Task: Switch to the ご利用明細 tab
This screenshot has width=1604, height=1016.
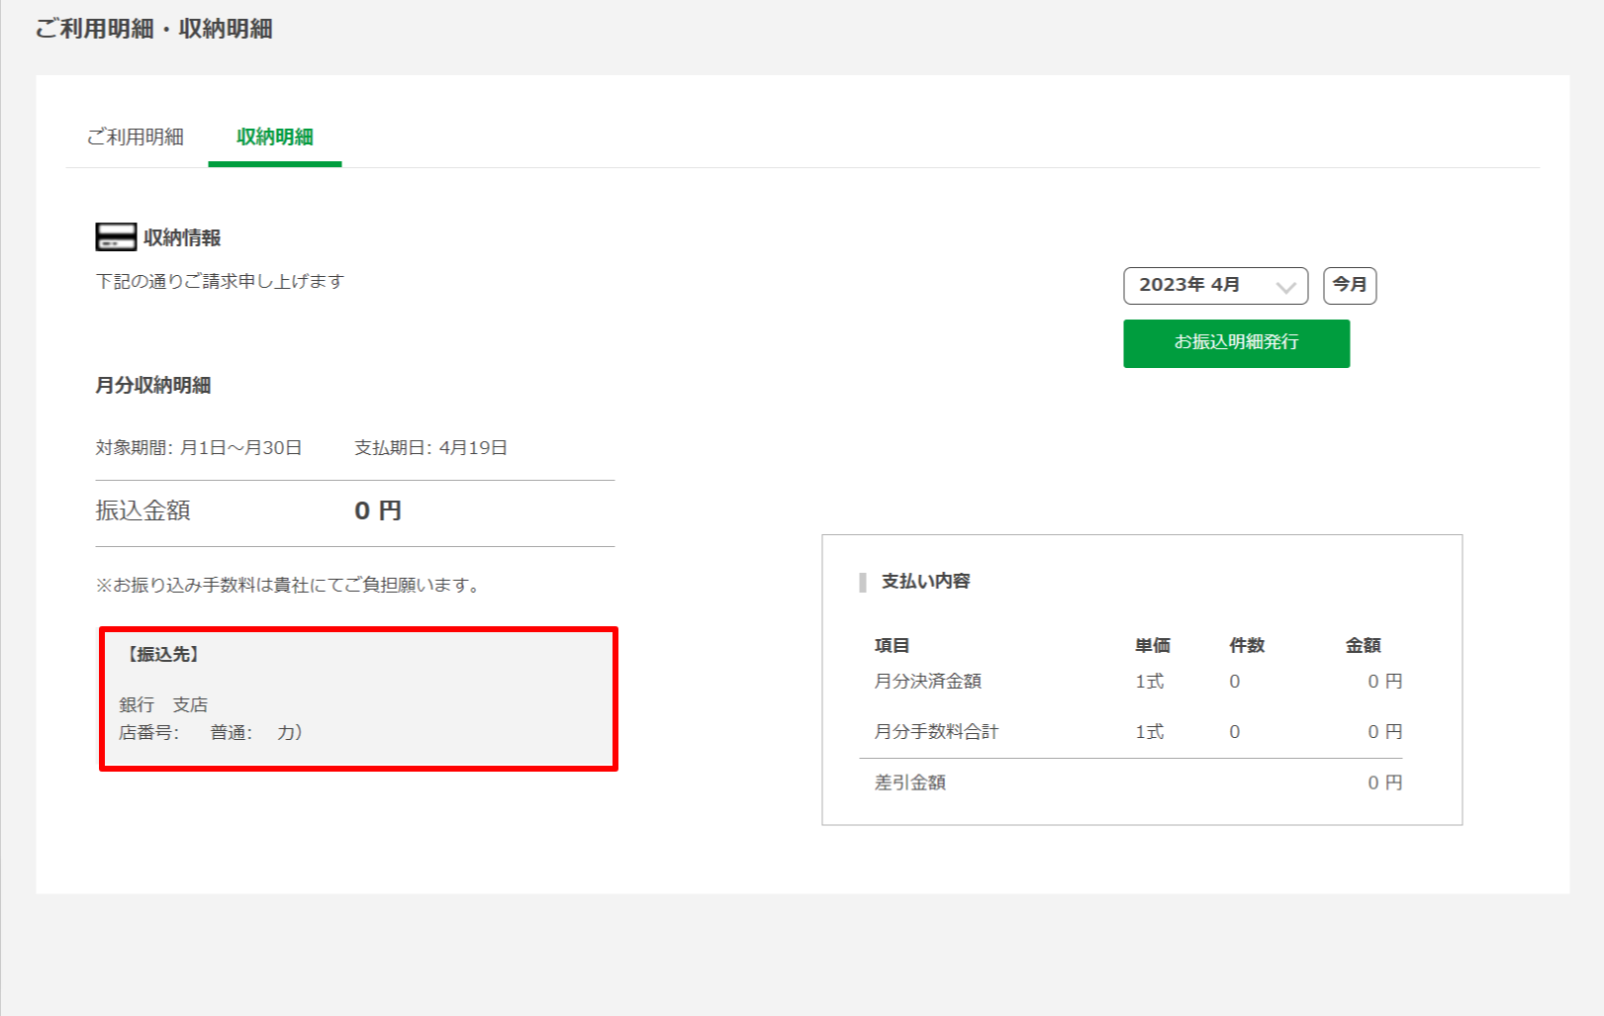Action: pos(136,137)
